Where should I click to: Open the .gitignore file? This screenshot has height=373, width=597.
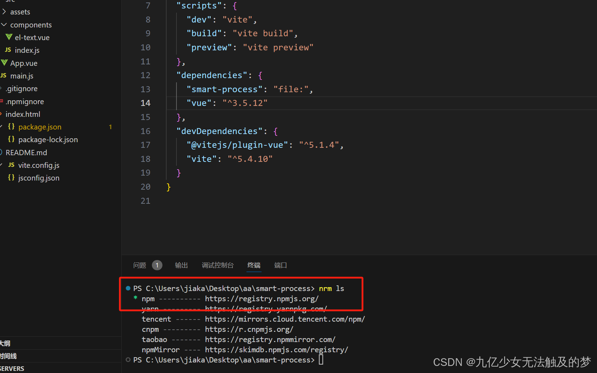point(21,89)
